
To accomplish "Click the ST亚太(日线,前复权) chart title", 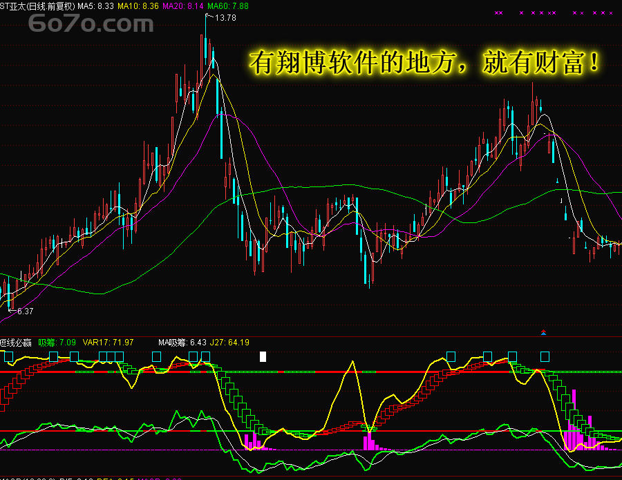I will pyautogui.click(x=37, y=6).
